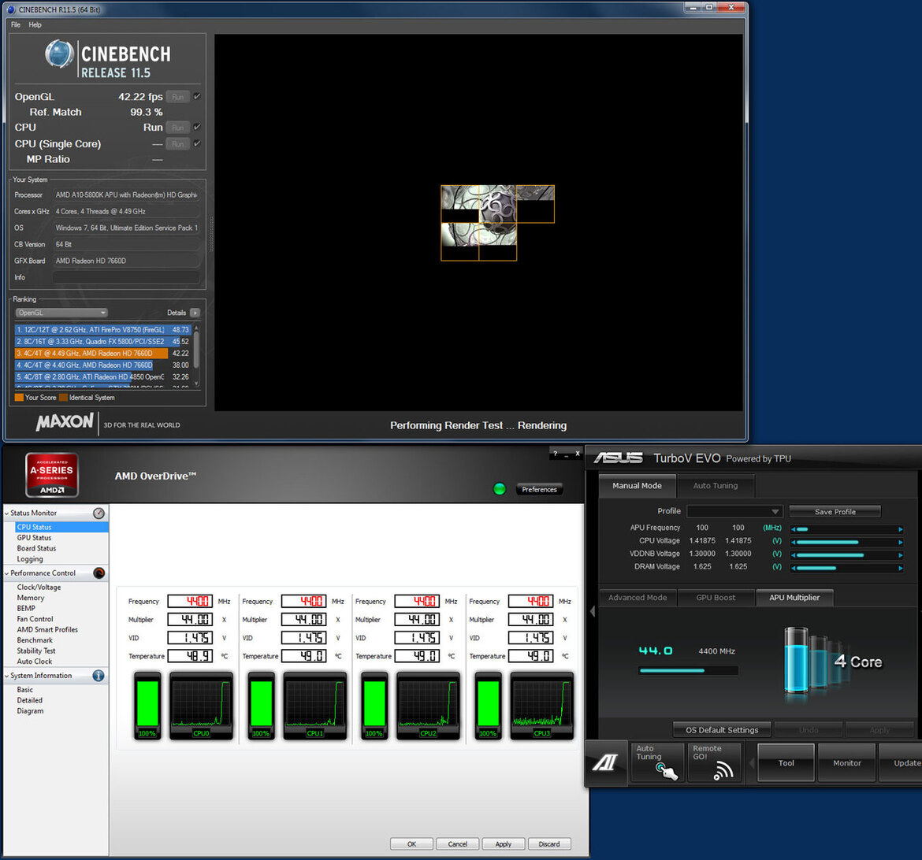
Task: Click the OK button in AMD OverDrive
Action: 411,844
